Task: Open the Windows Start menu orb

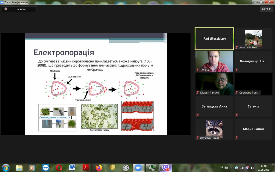Action: pos(6,168)
